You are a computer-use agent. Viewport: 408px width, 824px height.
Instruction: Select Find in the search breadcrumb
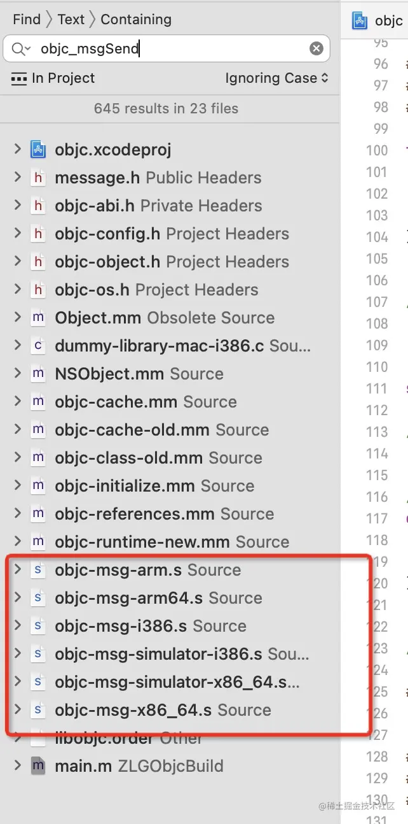[26, 20]
